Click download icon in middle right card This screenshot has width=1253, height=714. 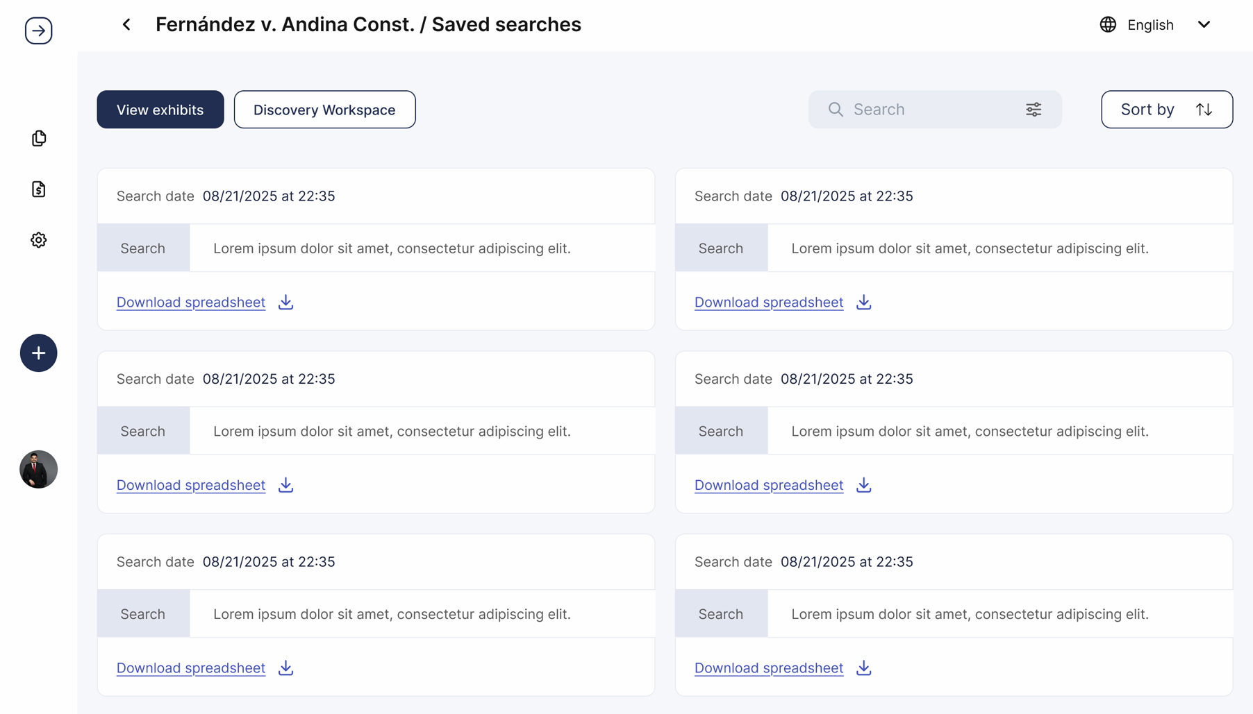coord(863,485)
